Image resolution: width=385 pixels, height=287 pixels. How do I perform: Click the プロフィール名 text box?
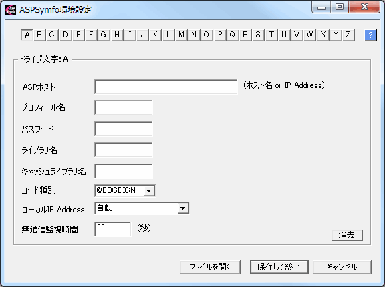(x=123, y=107)
